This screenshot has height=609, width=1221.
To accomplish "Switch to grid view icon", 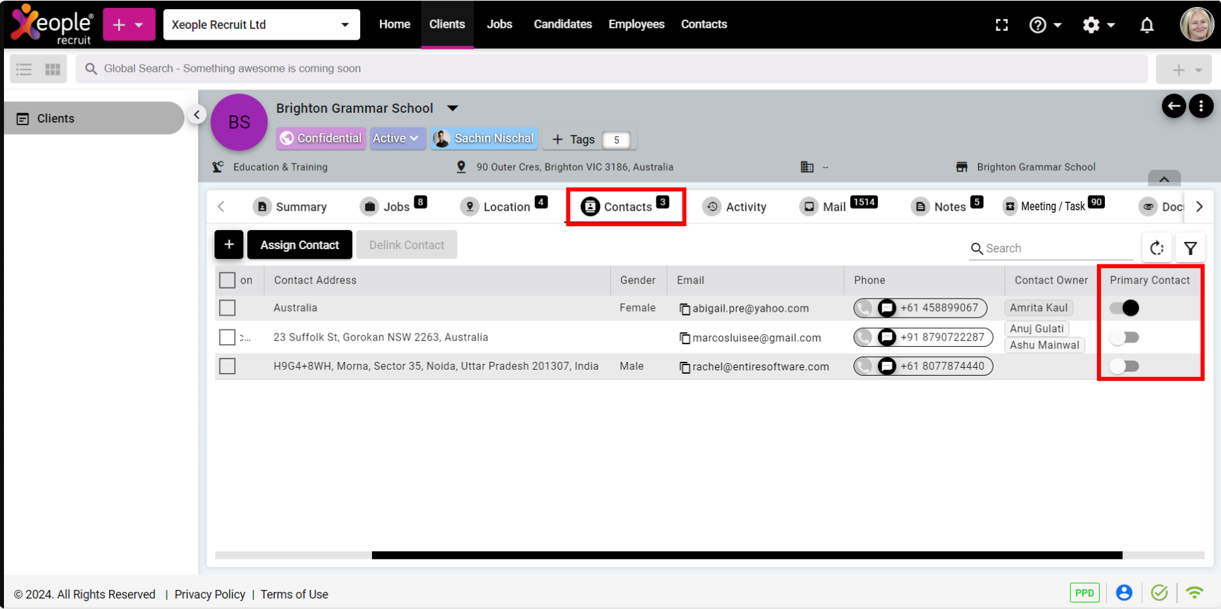I will pyautogui.click(x=53, y=69).
